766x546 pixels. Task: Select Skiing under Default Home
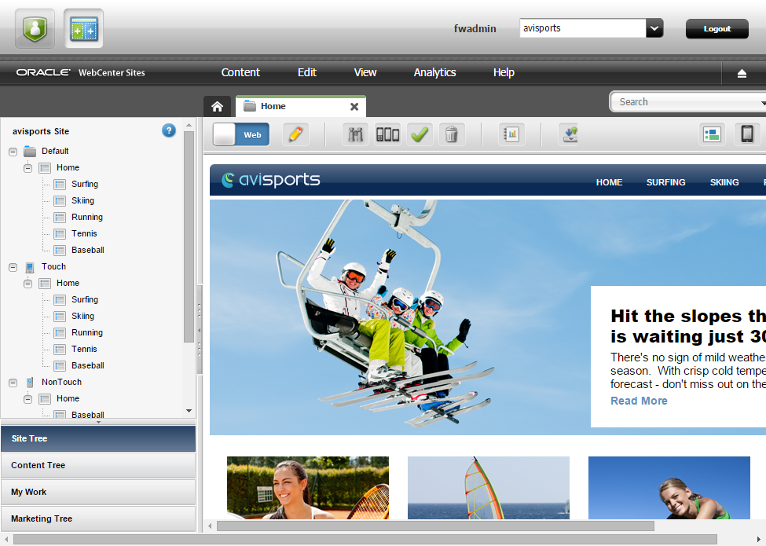82,200
